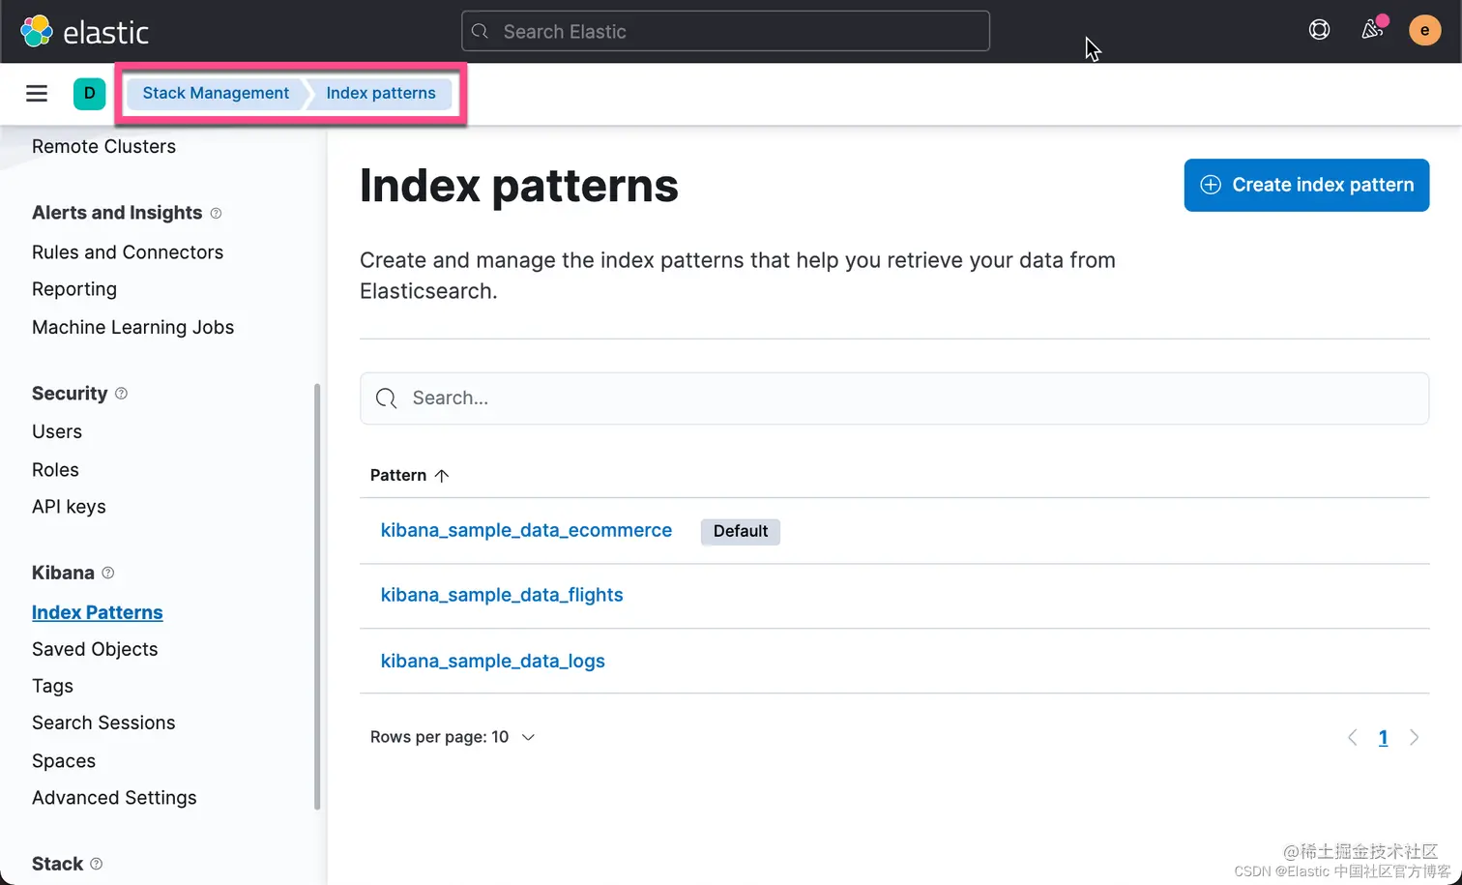Click the Elastic logo
Image resolution: width=1462 pixels, height=885 pixels.
point(85,31)
